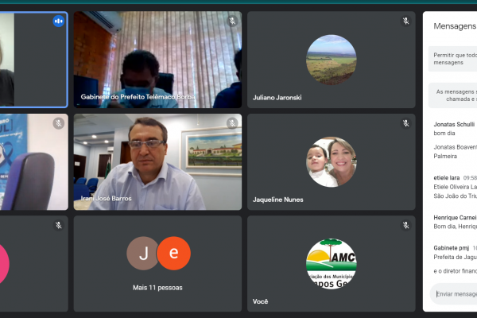Click the muted mic icon on pink avatar tile
This screenshot has height=318, width=477.
(x=58, y=226)
